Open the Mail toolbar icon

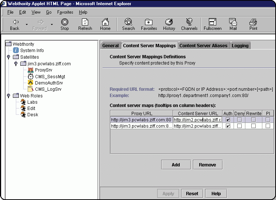233,22
